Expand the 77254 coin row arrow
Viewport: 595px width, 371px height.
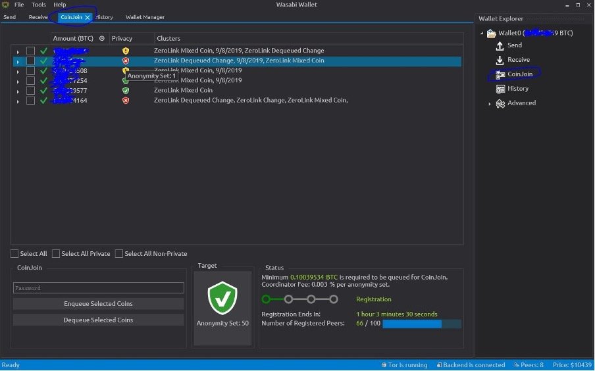click(18, 81)
